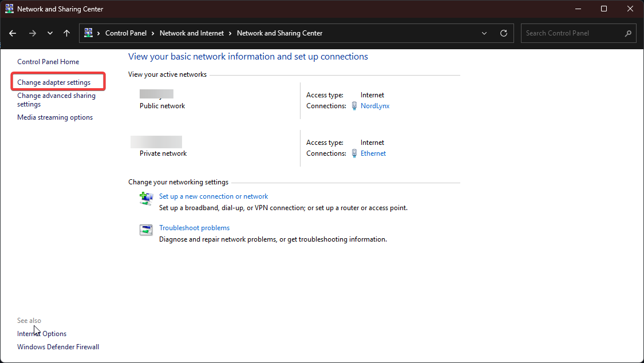Click the search magnifier icon
The image size is (644, 363).
pyautogui.click(x=628, y=33)
